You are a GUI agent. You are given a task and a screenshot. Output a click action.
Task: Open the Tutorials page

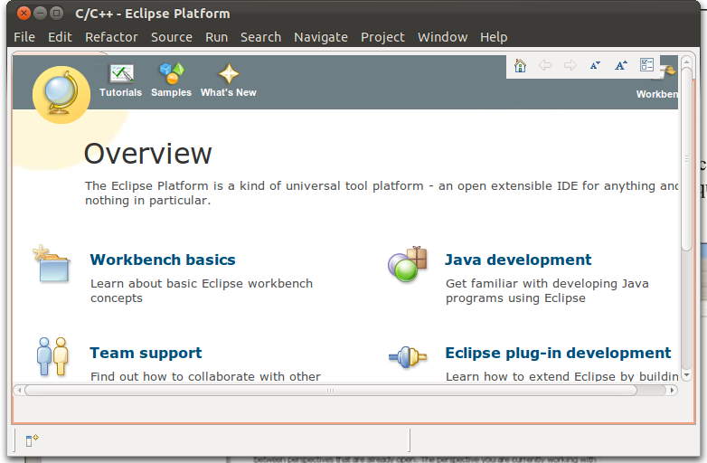pos(120,80)
